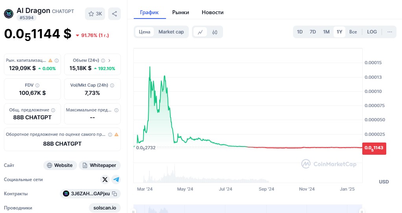402x213 pixels.
Task: Open info icon for Общ. предложение
Action: click(x=53, y=110)
